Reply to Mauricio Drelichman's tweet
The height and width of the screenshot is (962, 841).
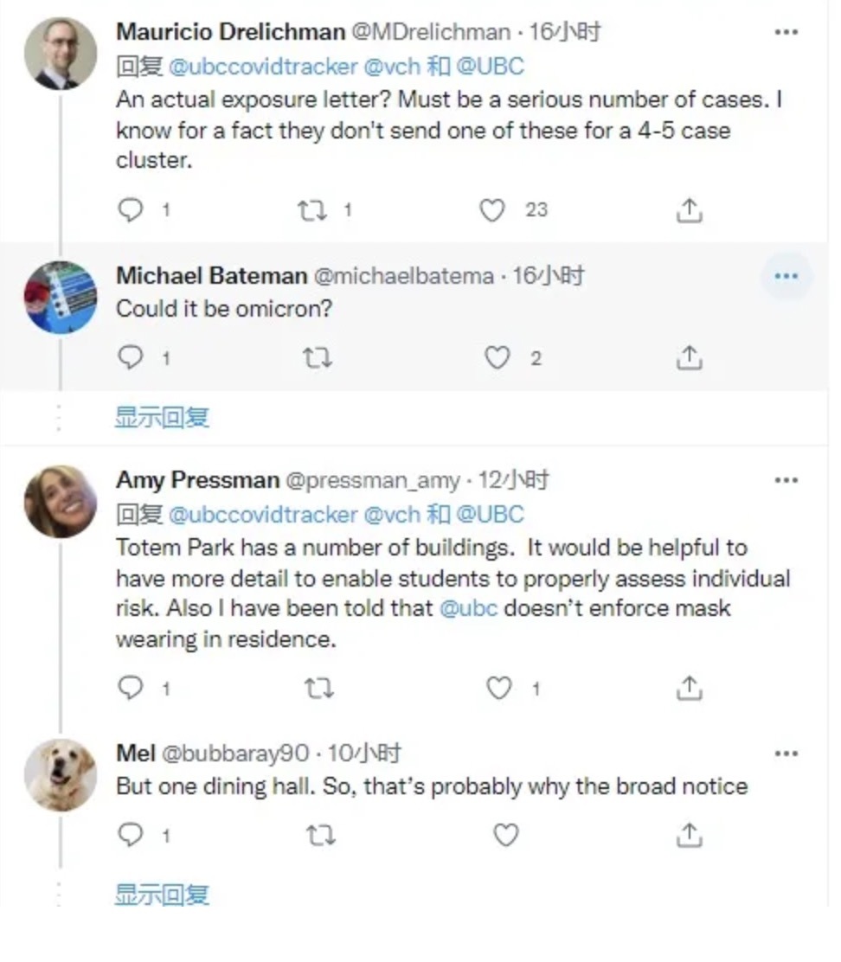point(130,210)
